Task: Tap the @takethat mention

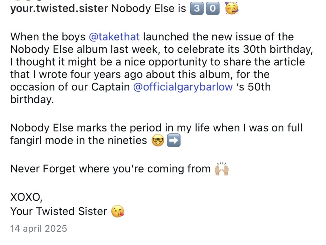Action: coord(114,37)
